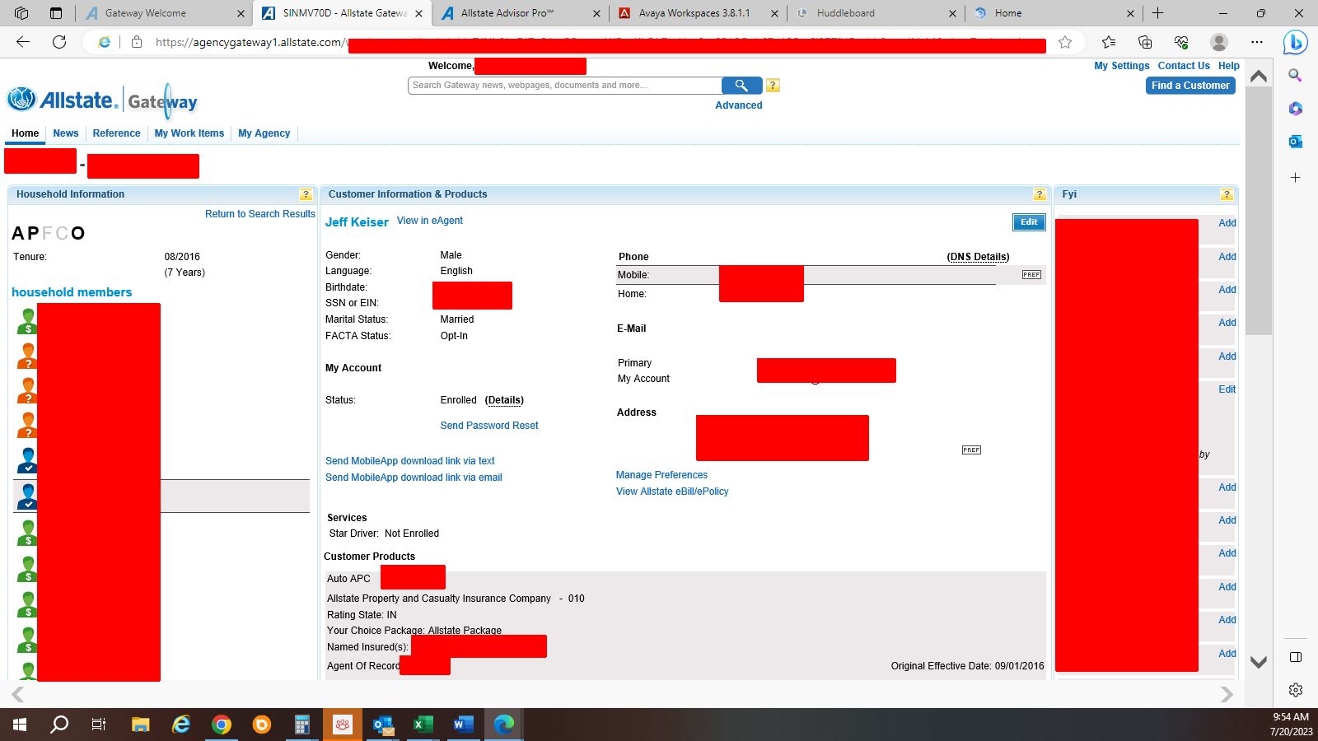Open Fyi panel help icon

1227,194
